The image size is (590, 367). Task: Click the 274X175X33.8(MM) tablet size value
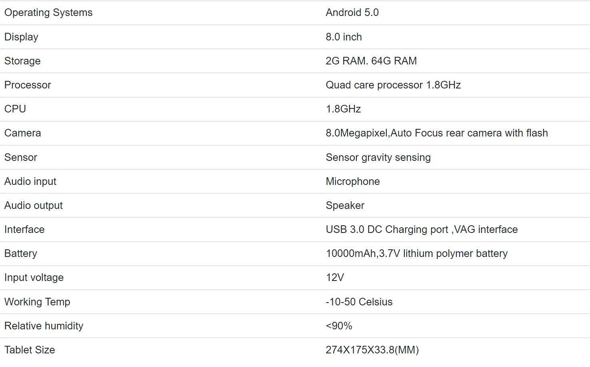tap(372, 350)
